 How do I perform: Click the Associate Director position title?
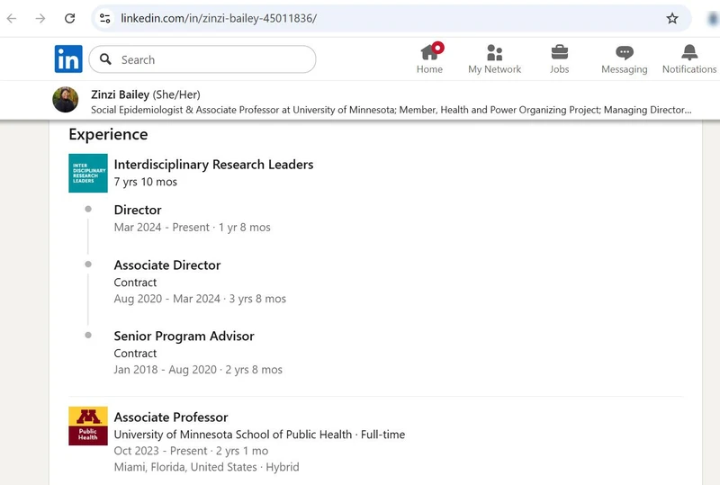[x=167, y=265]
